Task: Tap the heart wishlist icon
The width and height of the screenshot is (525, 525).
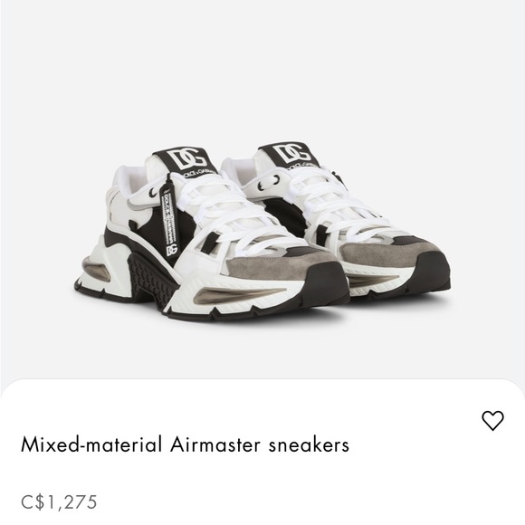Action: click(x=492, y=421)
